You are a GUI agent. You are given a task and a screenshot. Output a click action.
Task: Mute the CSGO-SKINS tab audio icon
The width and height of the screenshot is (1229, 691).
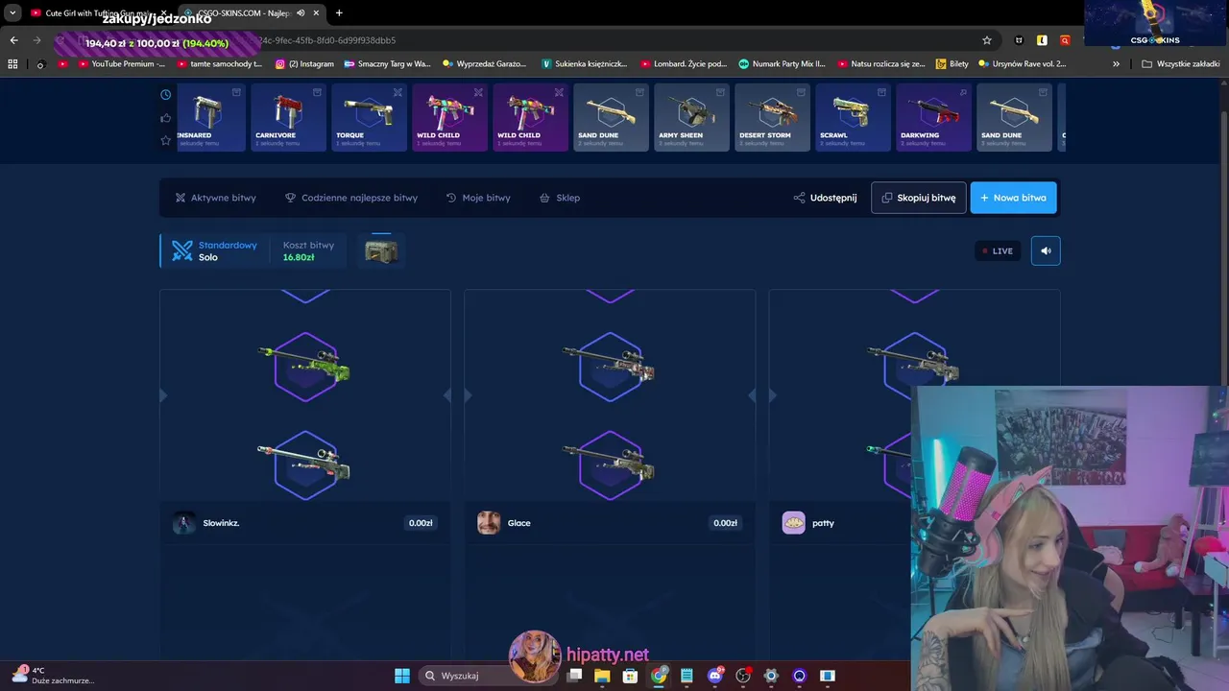(x=301, y=12)
